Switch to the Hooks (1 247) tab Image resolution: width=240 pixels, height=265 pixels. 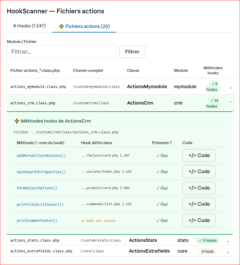click(29, 26)
